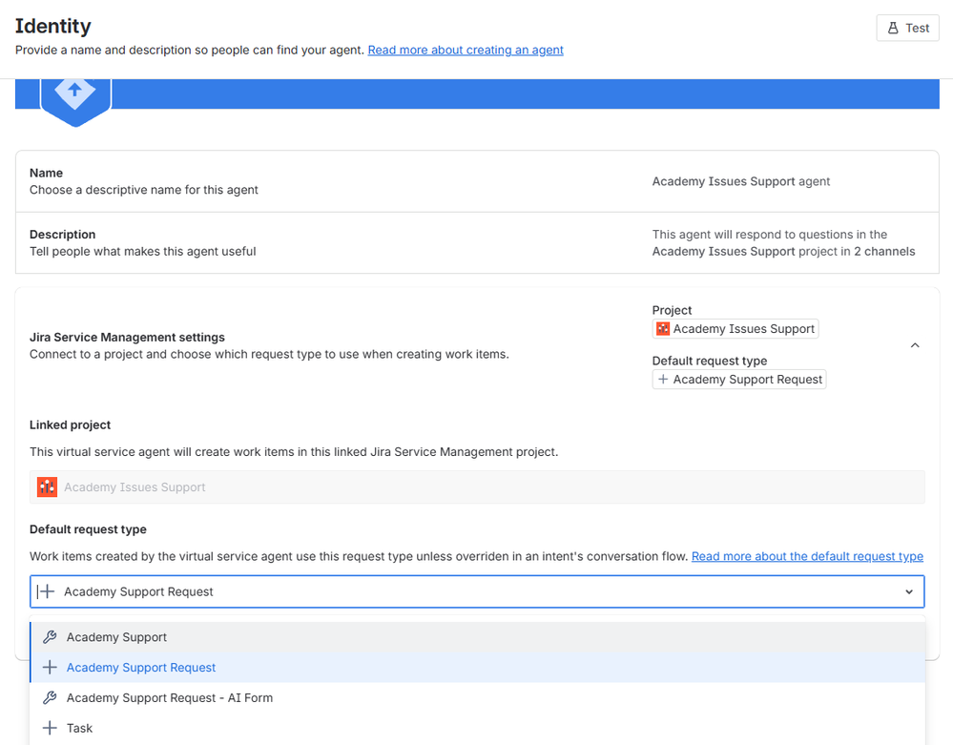The height and width of the screenshot is (745, 953).
Task: Click the request type icon in the Default request type box
Action: pyautogui.click(x=44, y=590)
